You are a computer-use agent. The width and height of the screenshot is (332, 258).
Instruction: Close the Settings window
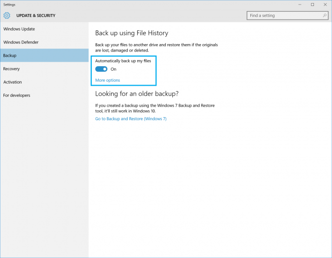click(325, 5)
